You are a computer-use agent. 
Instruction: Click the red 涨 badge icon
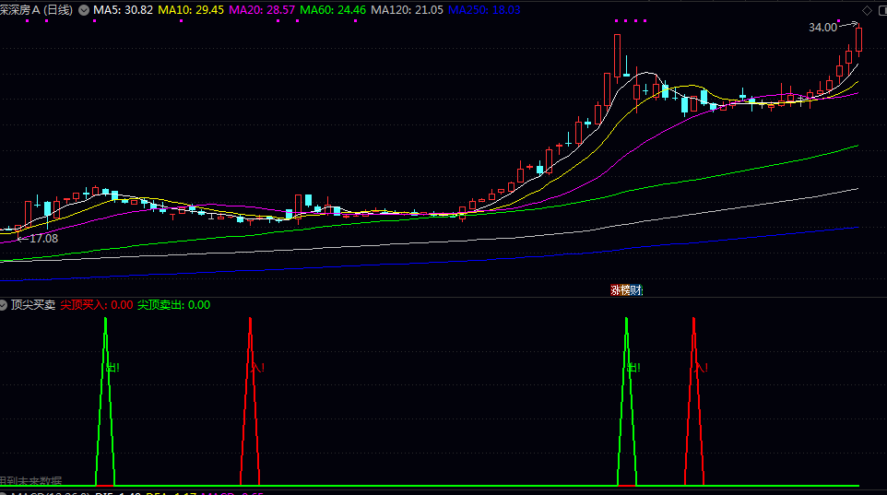(x=616, y=290)
